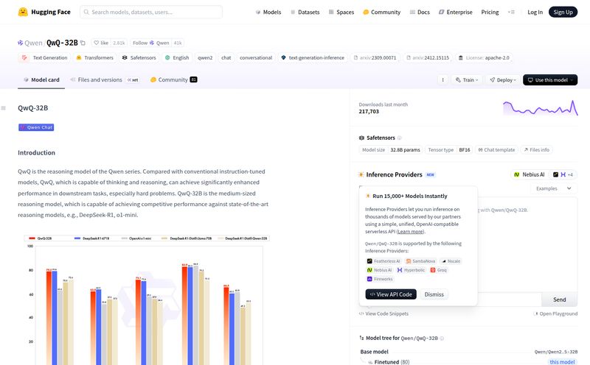
Task: Open the Community navigation menu
Action: pyautogui.click(x=381, y=12)
